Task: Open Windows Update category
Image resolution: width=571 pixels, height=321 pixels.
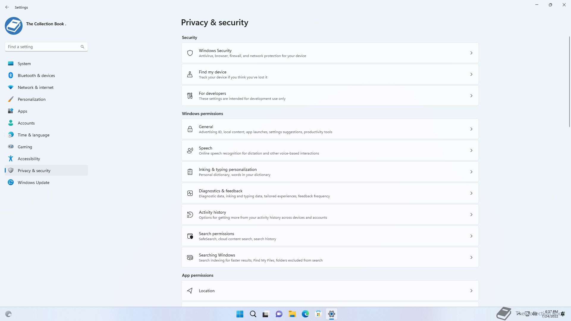Action: click(46, 182)
